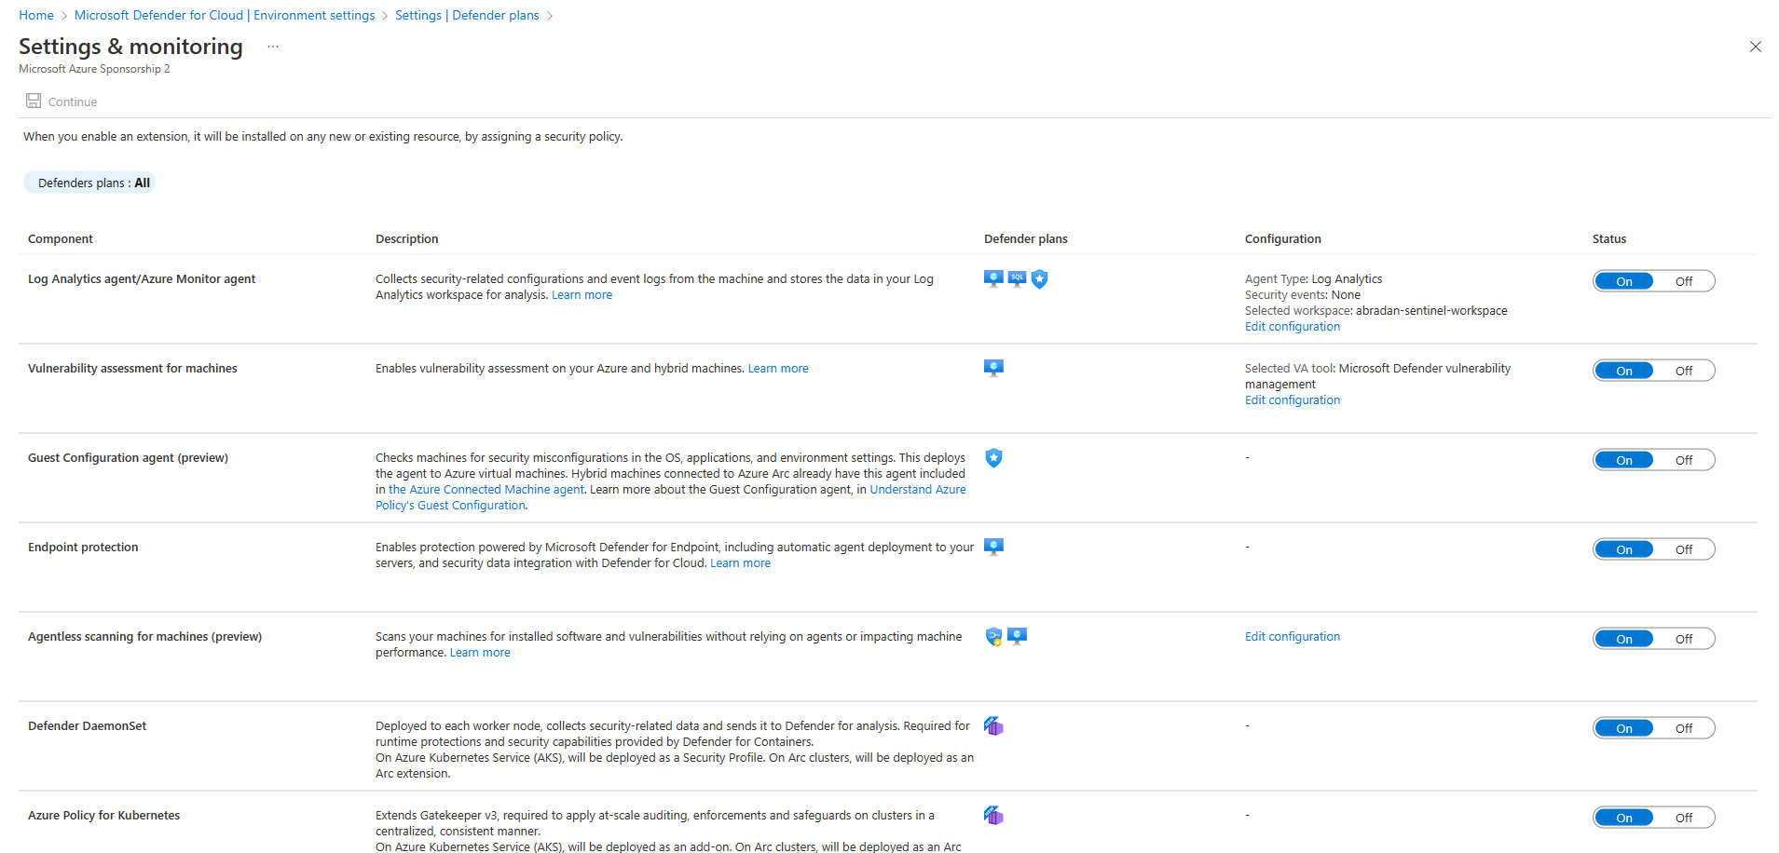Click 'Security events: None' text
This screenshot has width=1779, height=853.
click(x=1303, y=294)
